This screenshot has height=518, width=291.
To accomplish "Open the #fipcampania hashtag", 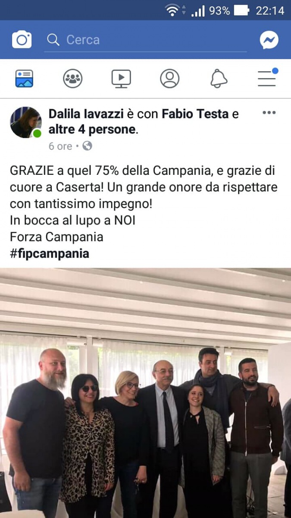I will (x=50, y=253).
